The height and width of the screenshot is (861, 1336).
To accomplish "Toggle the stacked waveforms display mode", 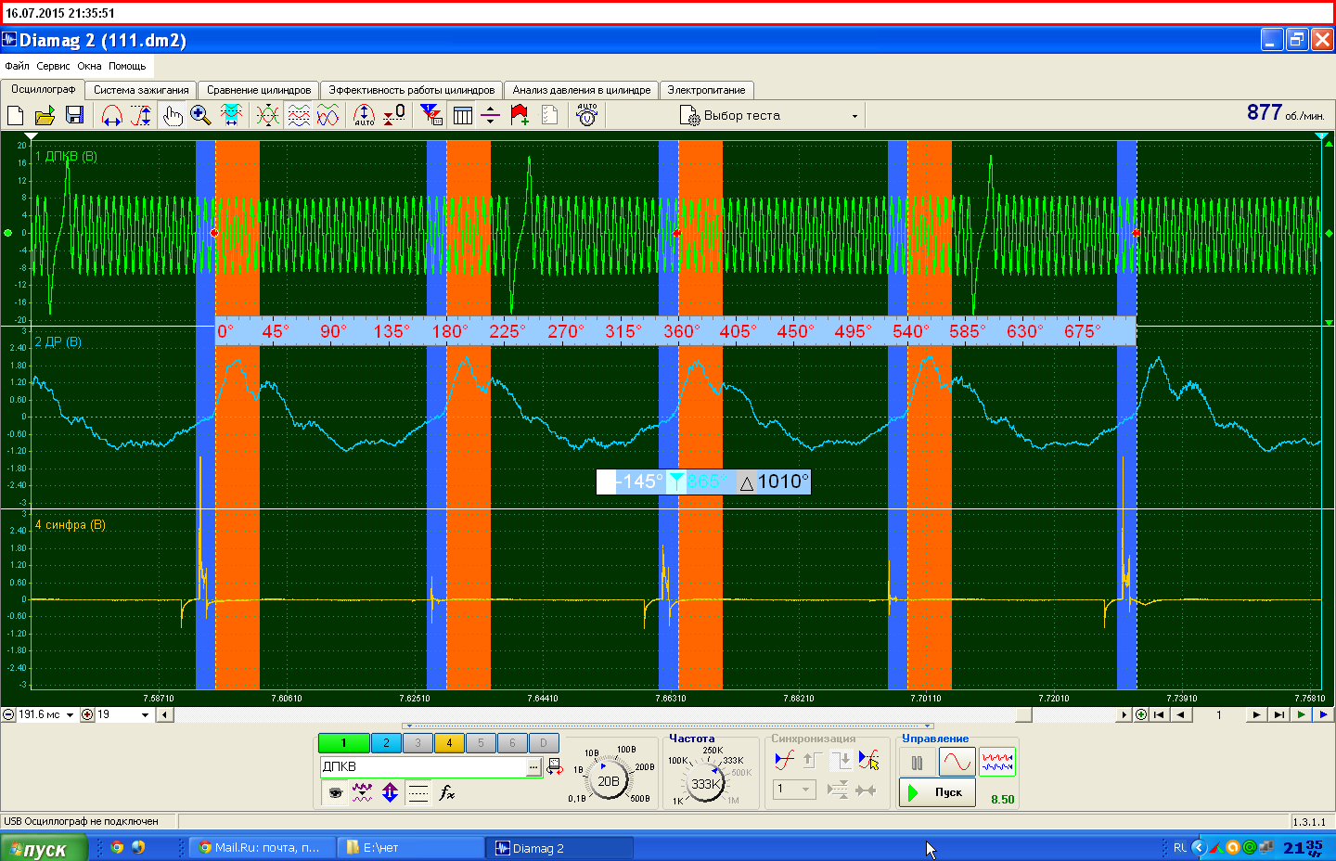I will tap(299, 115).
